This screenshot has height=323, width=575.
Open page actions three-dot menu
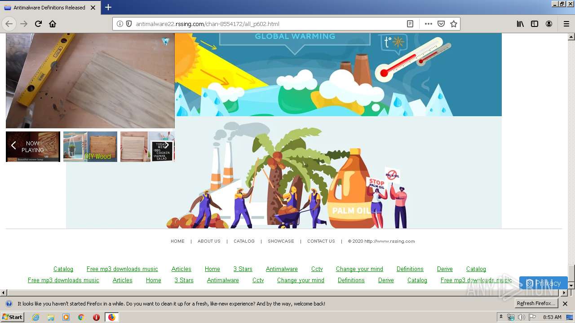pos(429,24)
